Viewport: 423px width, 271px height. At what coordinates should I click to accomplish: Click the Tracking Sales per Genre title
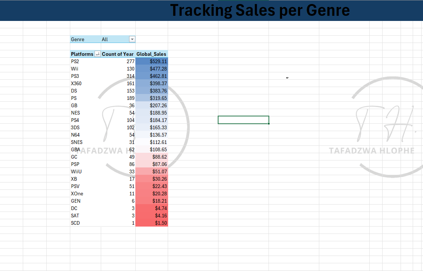click(260, 10)
